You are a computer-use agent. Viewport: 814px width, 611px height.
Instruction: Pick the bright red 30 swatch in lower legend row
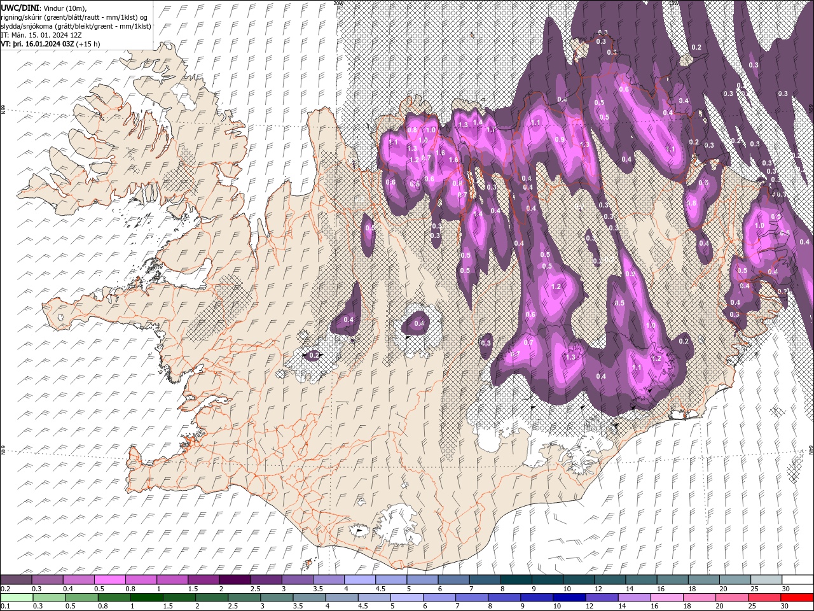point(797,597)
